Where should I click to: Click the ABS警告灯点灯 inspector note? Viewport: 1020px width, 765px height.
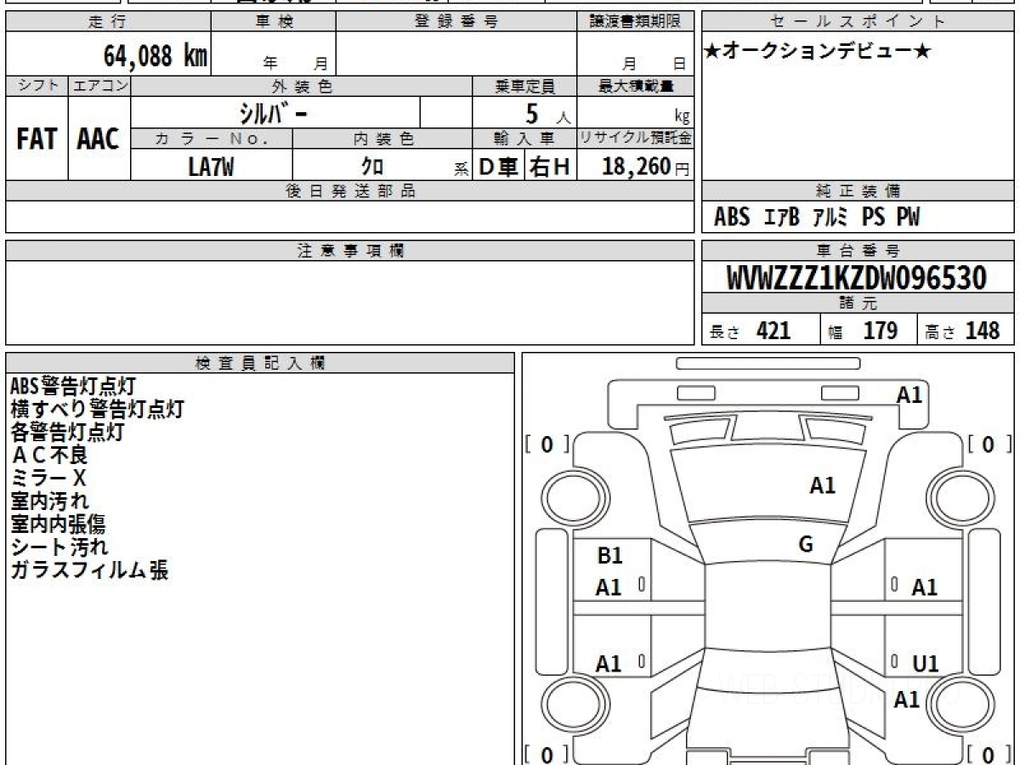click(x=72, y=386)
